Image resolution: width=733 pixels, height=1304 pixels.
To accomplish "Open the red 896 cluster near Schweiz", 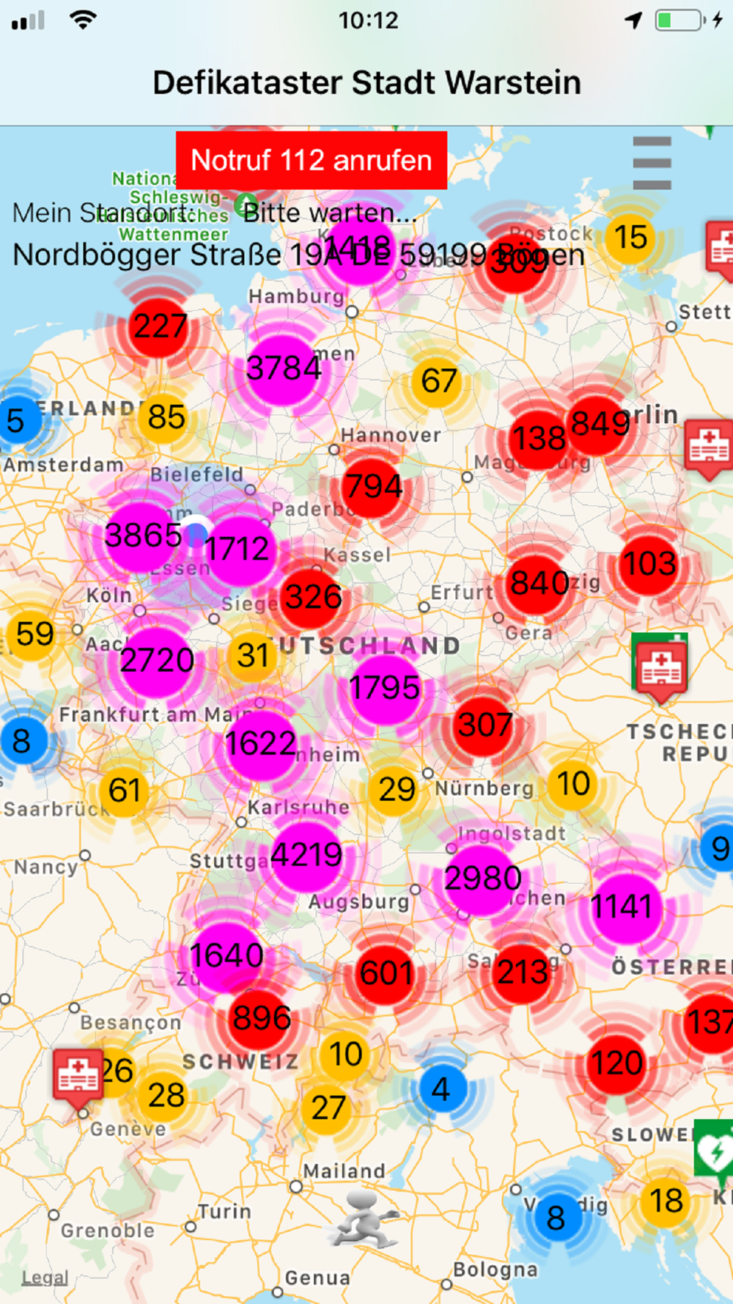I will (x=261, y=1019).
